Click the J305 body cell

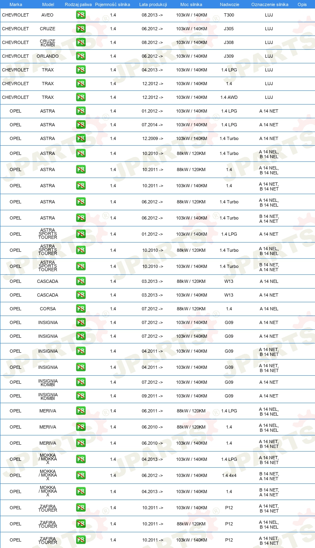229,29
